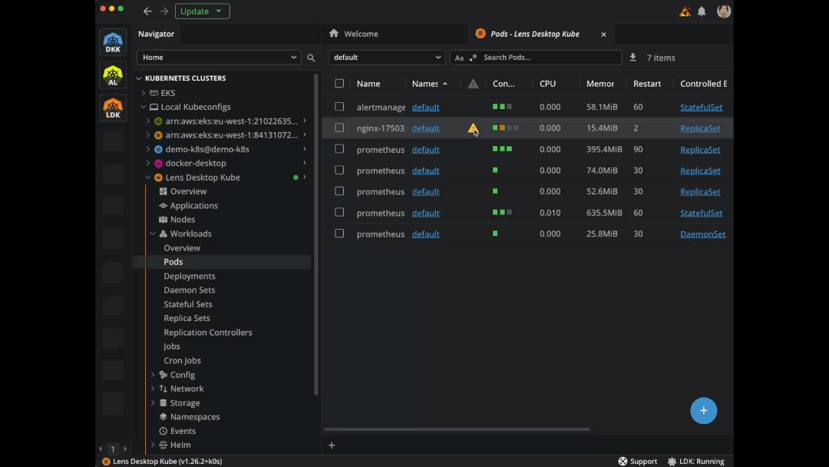Open Support in the status bar
The image size is (829, 467).
pos(638,461)
